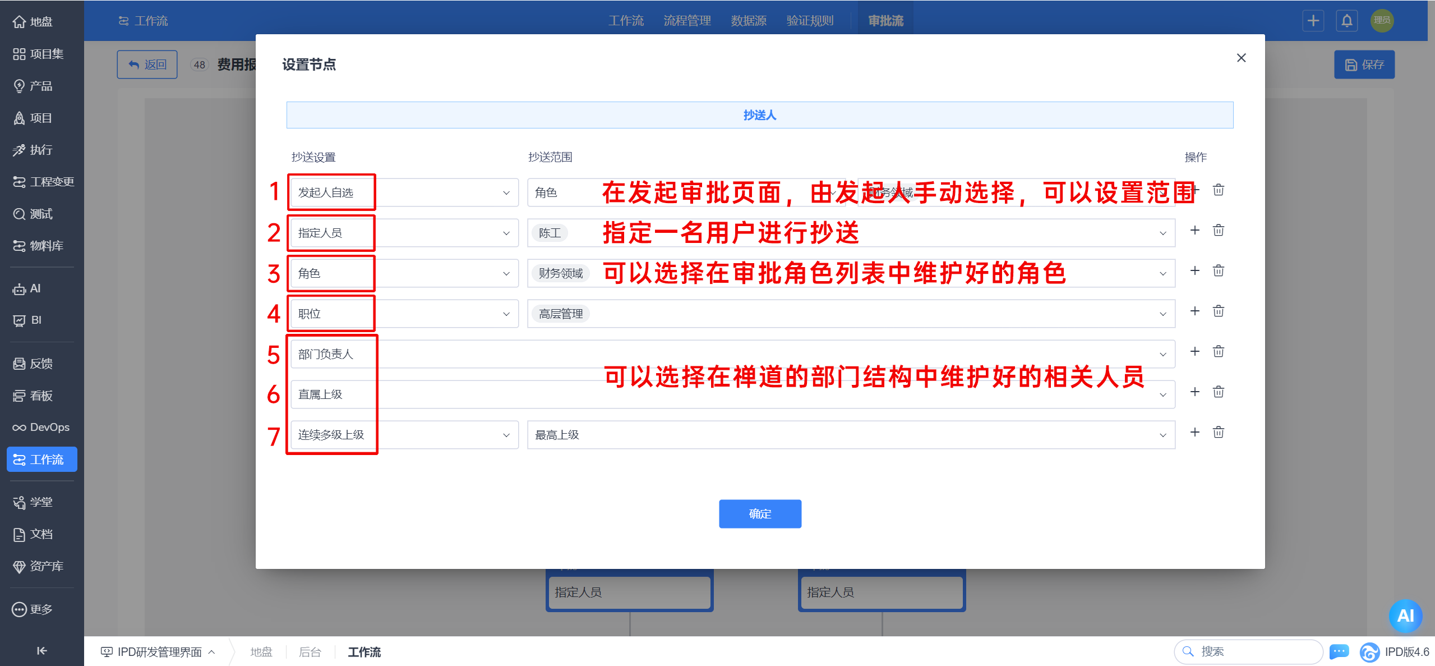
Task: Open DevOps in the sidebar
Action: [x=41, y=428]
